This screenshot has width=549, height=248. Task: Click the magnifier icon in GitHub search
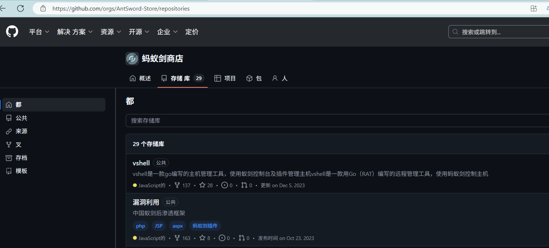[x=455, y=32]
